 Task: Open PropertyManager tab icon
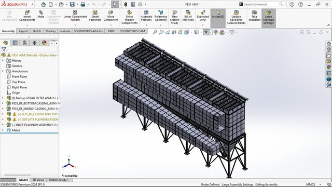click(15, 43)
